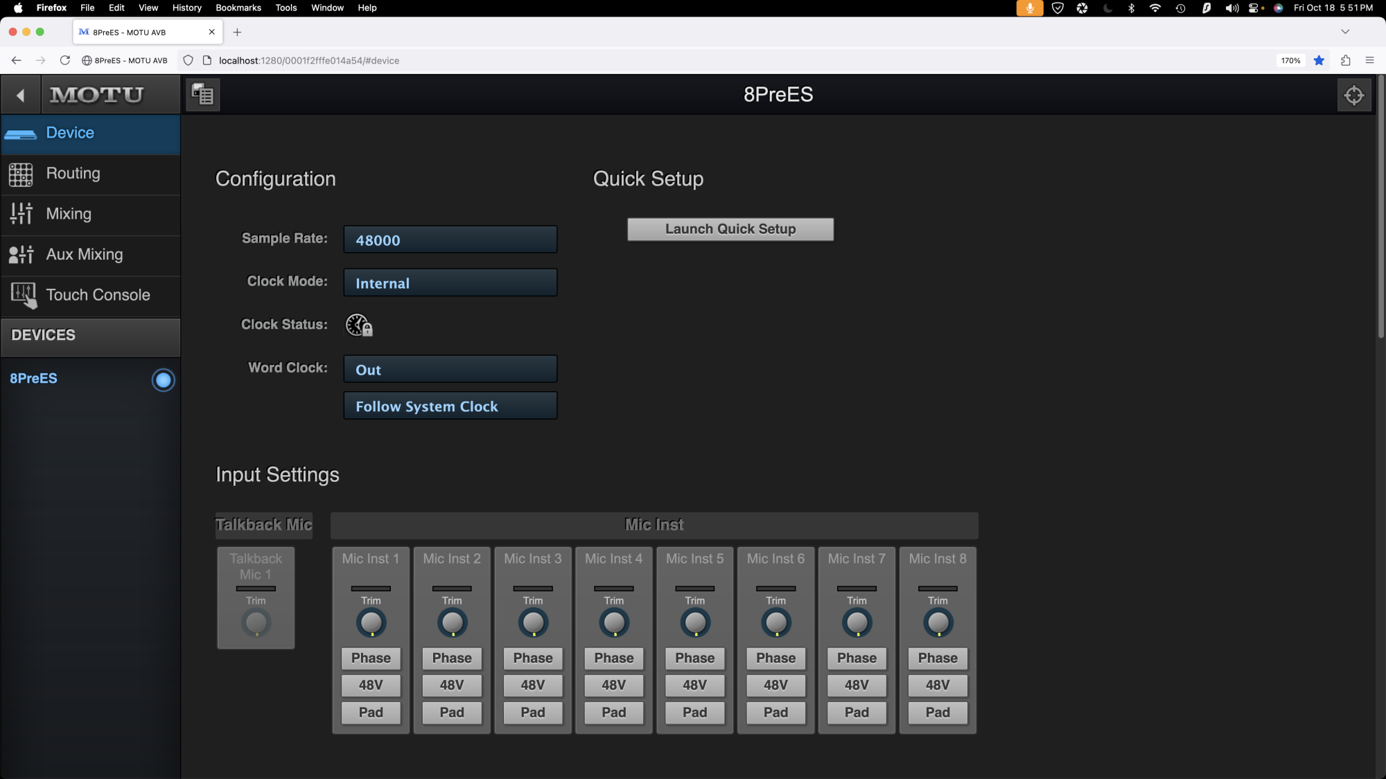
Task: Collapse the sidebar with the back arrow
Action: 20,95
